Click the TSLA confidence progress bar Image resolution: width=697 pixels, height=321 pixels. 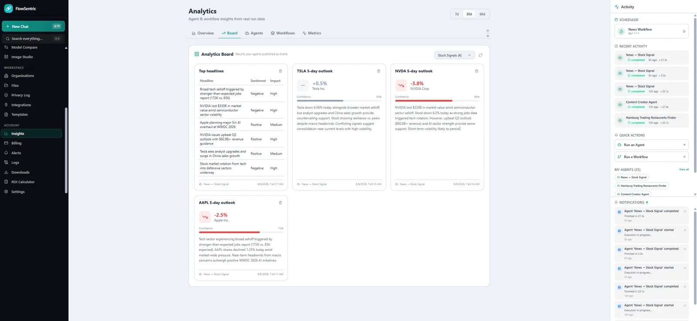pos(339,101)
